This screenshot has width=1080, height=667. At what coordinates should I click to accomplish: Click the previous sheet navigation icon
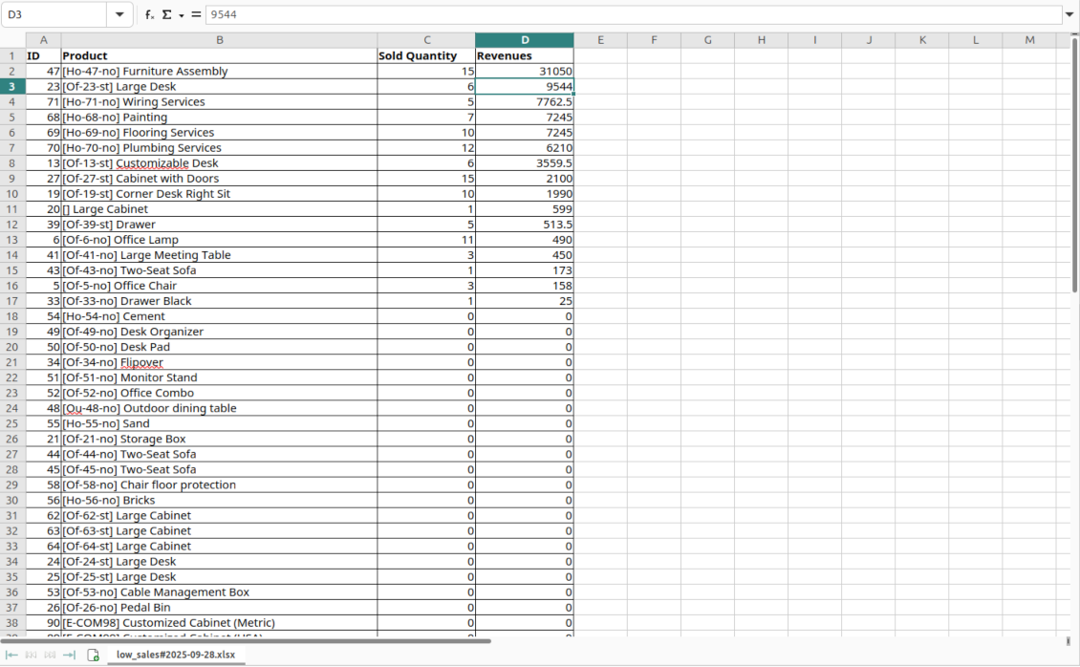[x=31, y=655]
